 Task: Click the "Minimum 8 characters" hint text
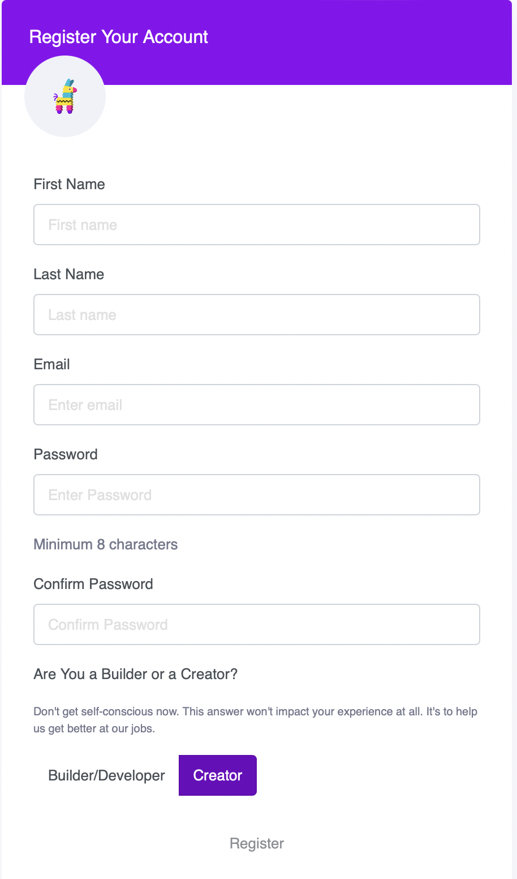[106, 544]
